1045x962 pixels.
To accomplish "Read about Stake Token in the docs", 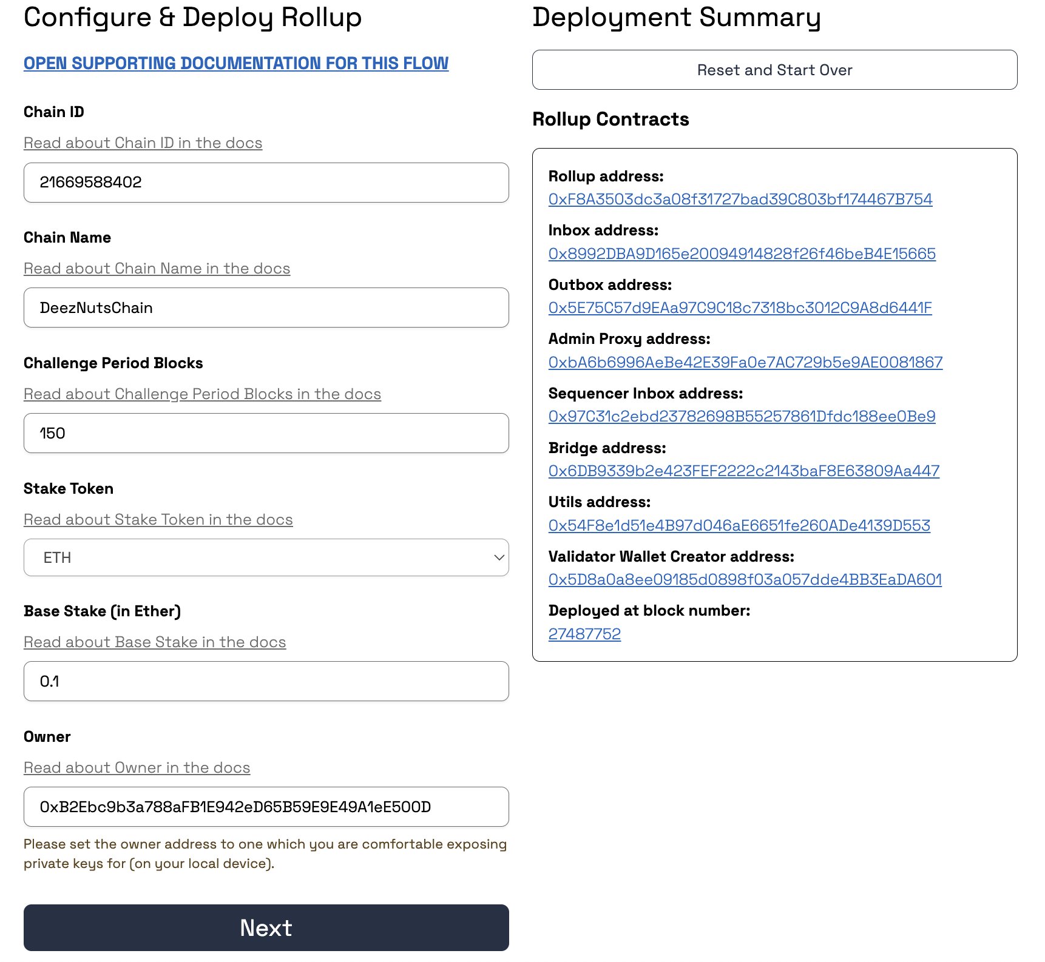I will pyautogui.click(x=158, y=519).
